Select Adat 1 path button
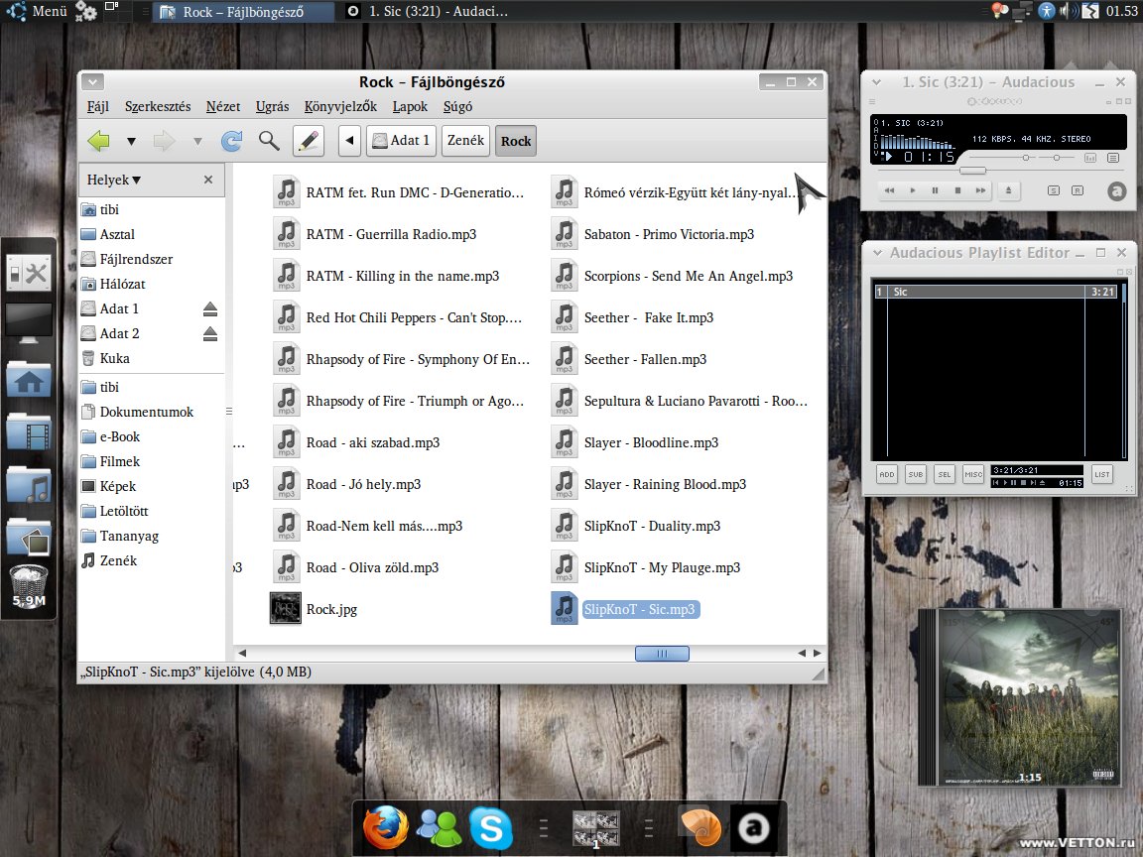Viewport: 1143px width, 857px height. (x=402, y=141)
